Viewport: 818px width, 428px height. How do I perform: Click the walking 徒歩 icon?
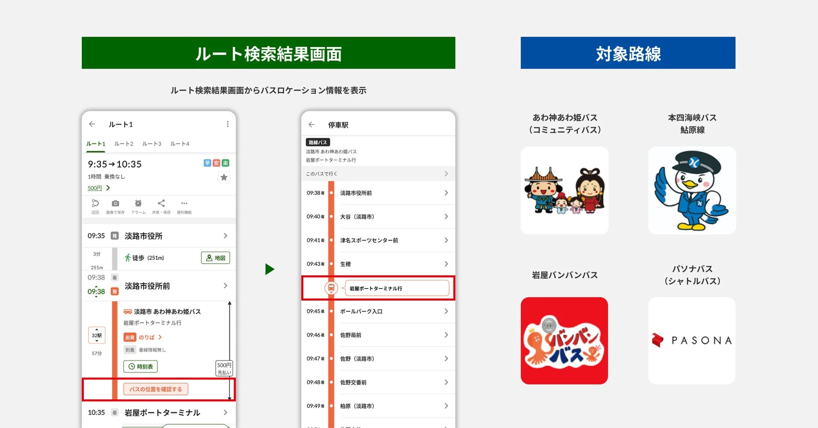pos(128,258)
